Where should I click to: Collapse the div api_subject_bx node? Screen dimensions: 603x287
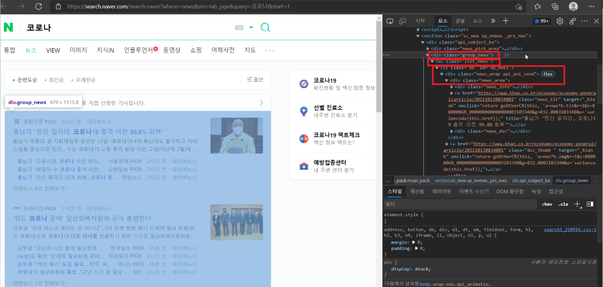(422, 42)
